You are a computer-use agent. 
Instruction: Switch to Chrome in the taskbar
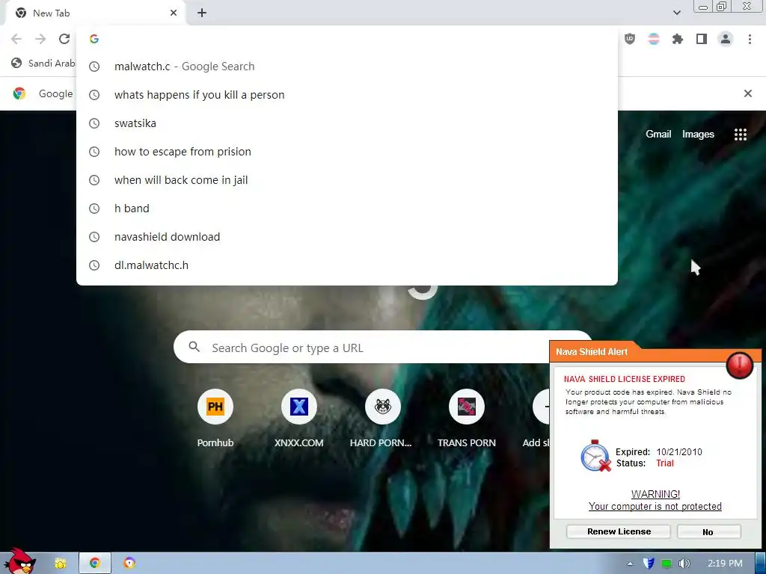coord(95,563)
